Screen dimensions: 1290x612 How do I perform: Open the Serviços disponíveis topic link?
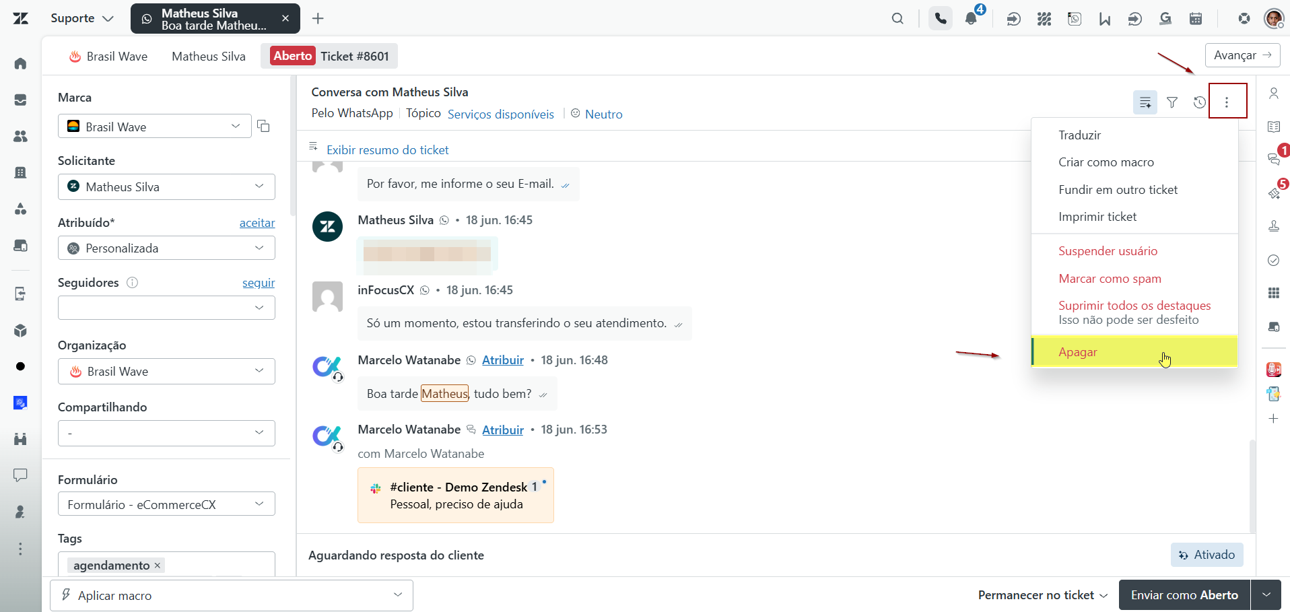click(501, 114)
